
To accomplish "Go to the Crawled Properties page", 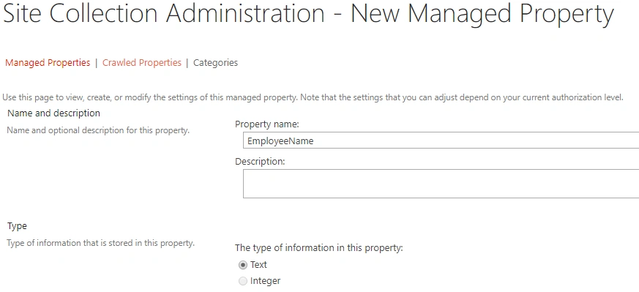I will click(x=142, y=63).
